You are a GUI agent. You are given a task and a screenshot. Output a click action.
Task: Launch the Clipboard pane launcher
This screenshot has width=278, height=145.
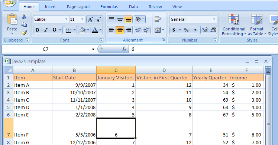27,40
